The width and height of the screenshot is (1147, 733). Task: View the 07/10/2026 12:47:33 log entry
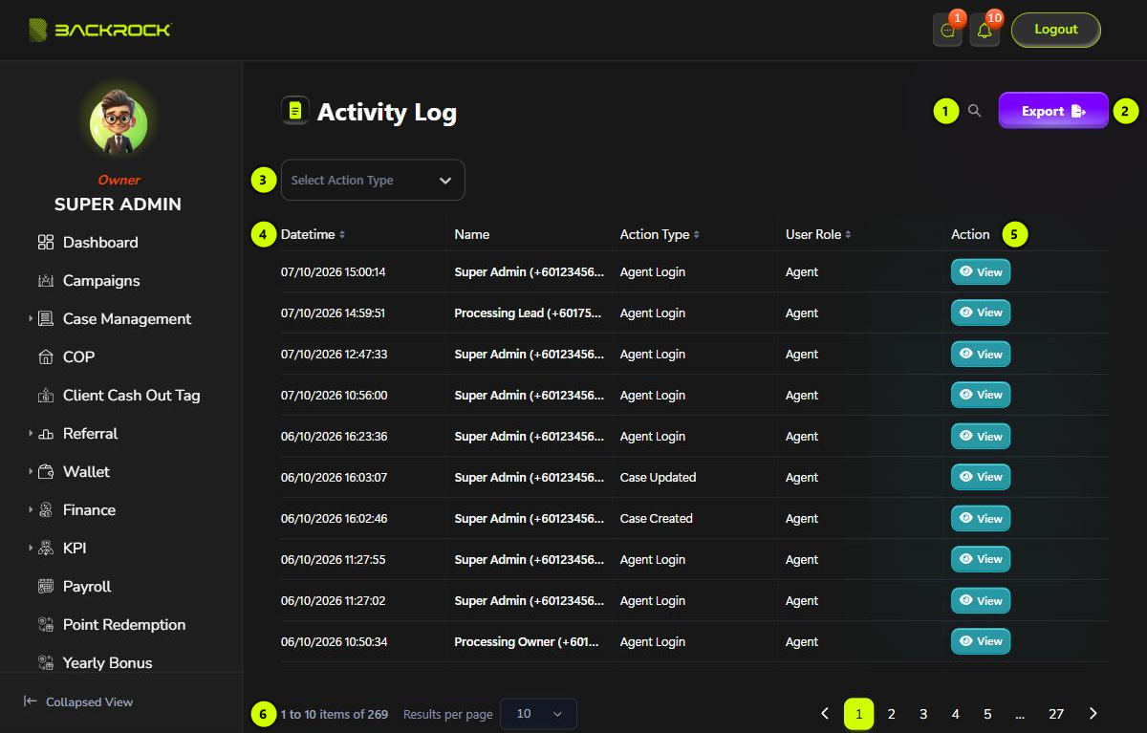pyautogui.click(x=981, y=355)
